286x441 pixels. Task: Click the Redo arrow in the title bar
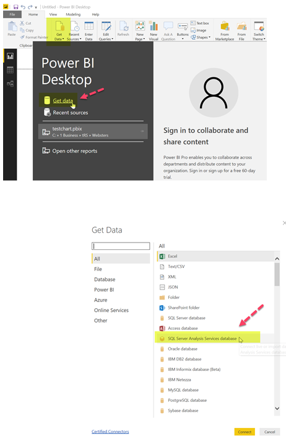pos(30,7)
